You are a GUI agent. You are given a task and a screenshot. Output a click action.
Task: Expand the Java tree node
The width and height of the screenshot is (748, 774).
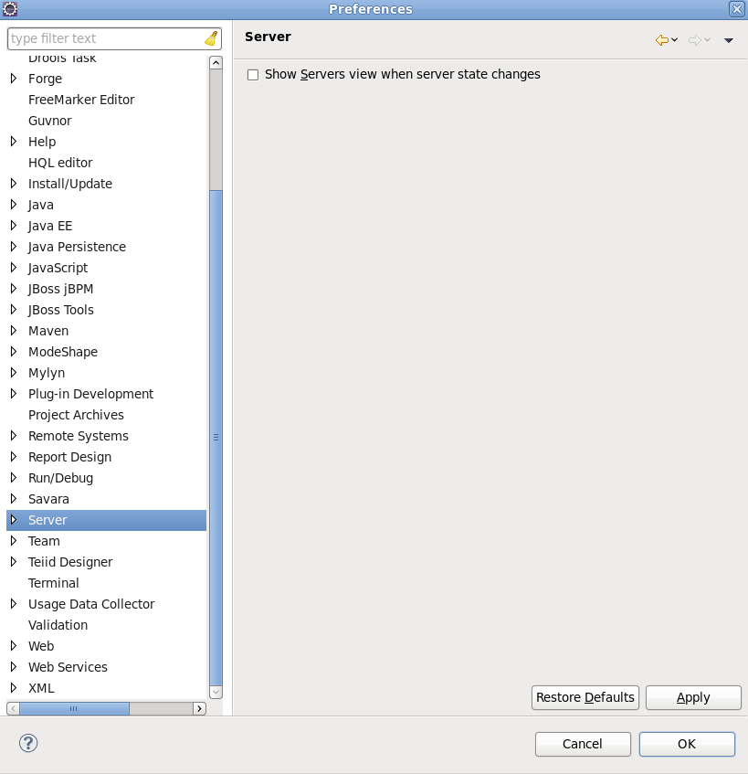click(14, 205)
